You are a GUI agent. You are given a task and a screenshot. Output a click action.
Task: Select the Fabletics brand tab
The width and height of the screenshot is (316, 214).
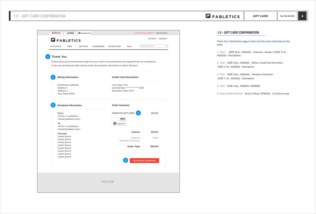pyautogui.click(x=84, y=33)
